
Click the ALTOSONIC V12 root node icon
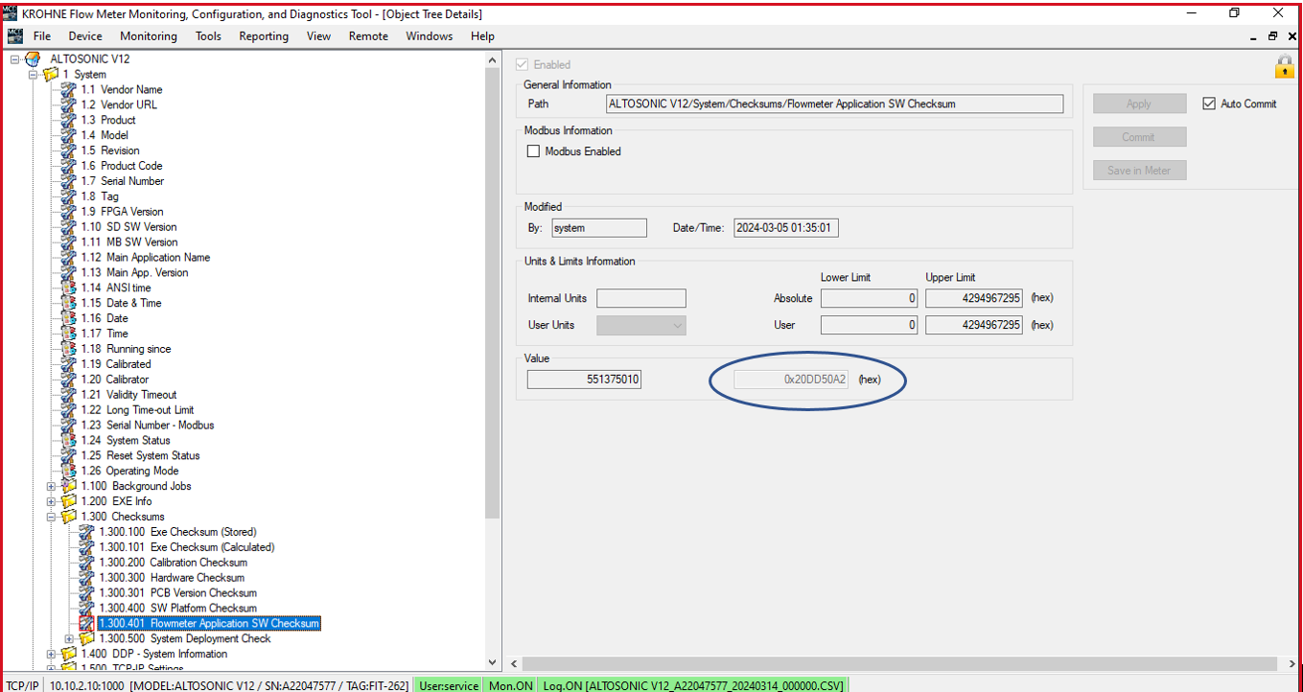click(34, 59)
